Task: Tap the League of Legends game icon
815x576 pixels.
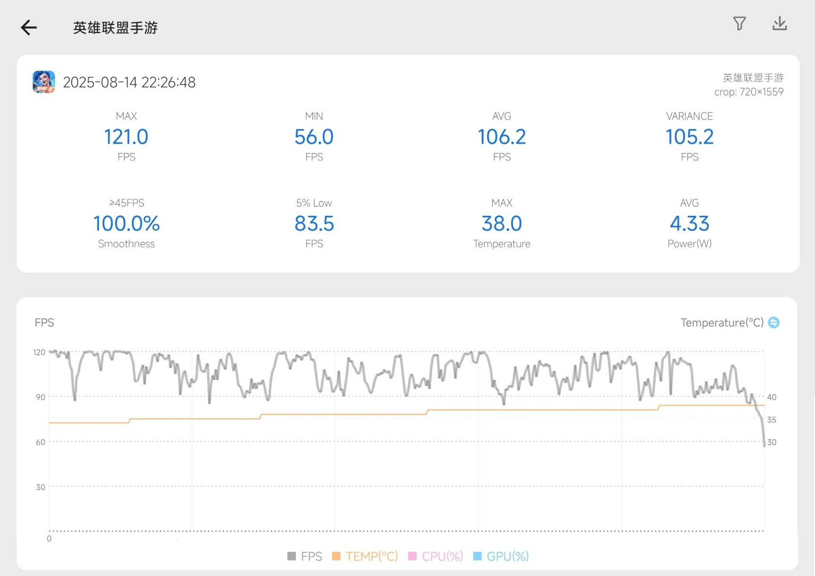Action: click(44, 82)
